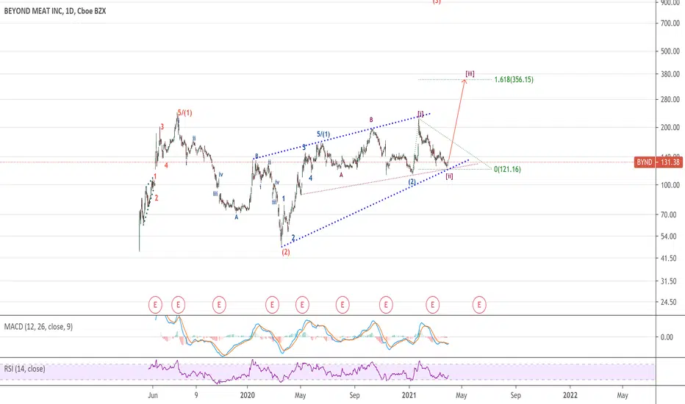Screen dimensions: 685x404
Task: Click the 0.00 MACD axis label
Action: [x=667, y=337]
